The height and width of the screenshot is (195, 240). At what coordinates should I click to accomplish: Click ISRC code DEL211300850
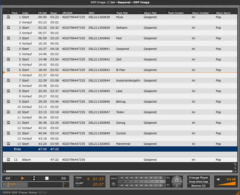[x=99, y=144]
